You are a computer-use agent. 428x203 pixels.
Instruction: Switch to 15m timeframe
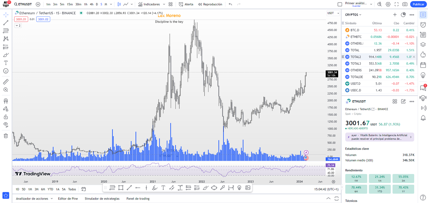[70, 4]
